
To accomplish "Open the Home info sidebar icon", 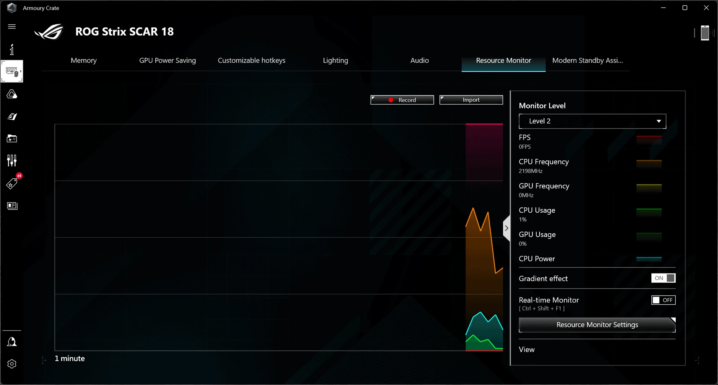I will [12, 49].
